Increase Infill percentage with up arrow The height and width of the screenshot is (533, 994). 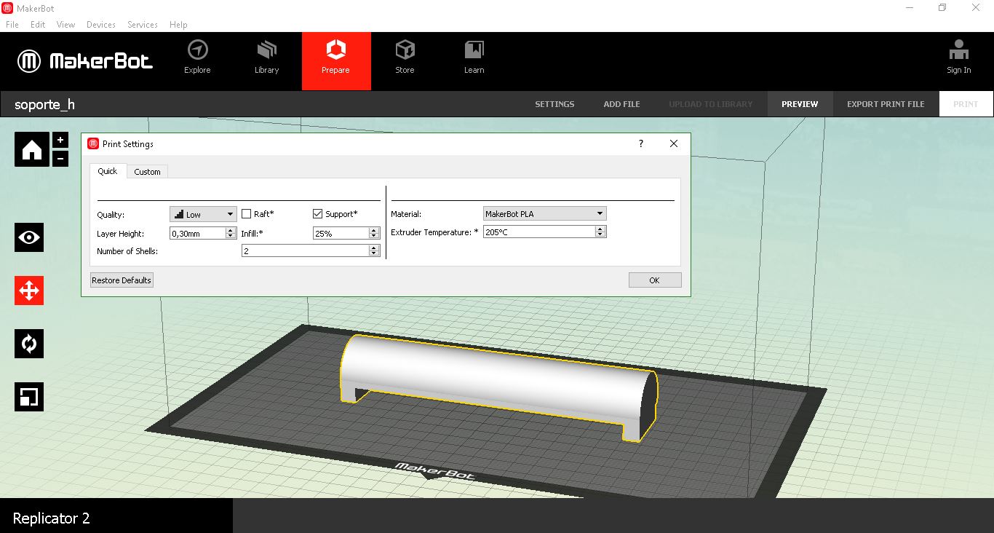pos(375,231)
